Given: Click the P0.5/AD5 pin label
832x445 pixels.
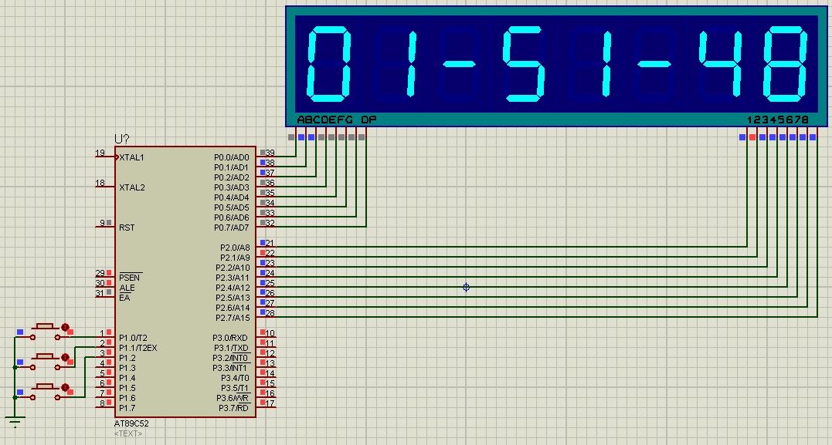Looking at the screenshot, I should (231, 207).
